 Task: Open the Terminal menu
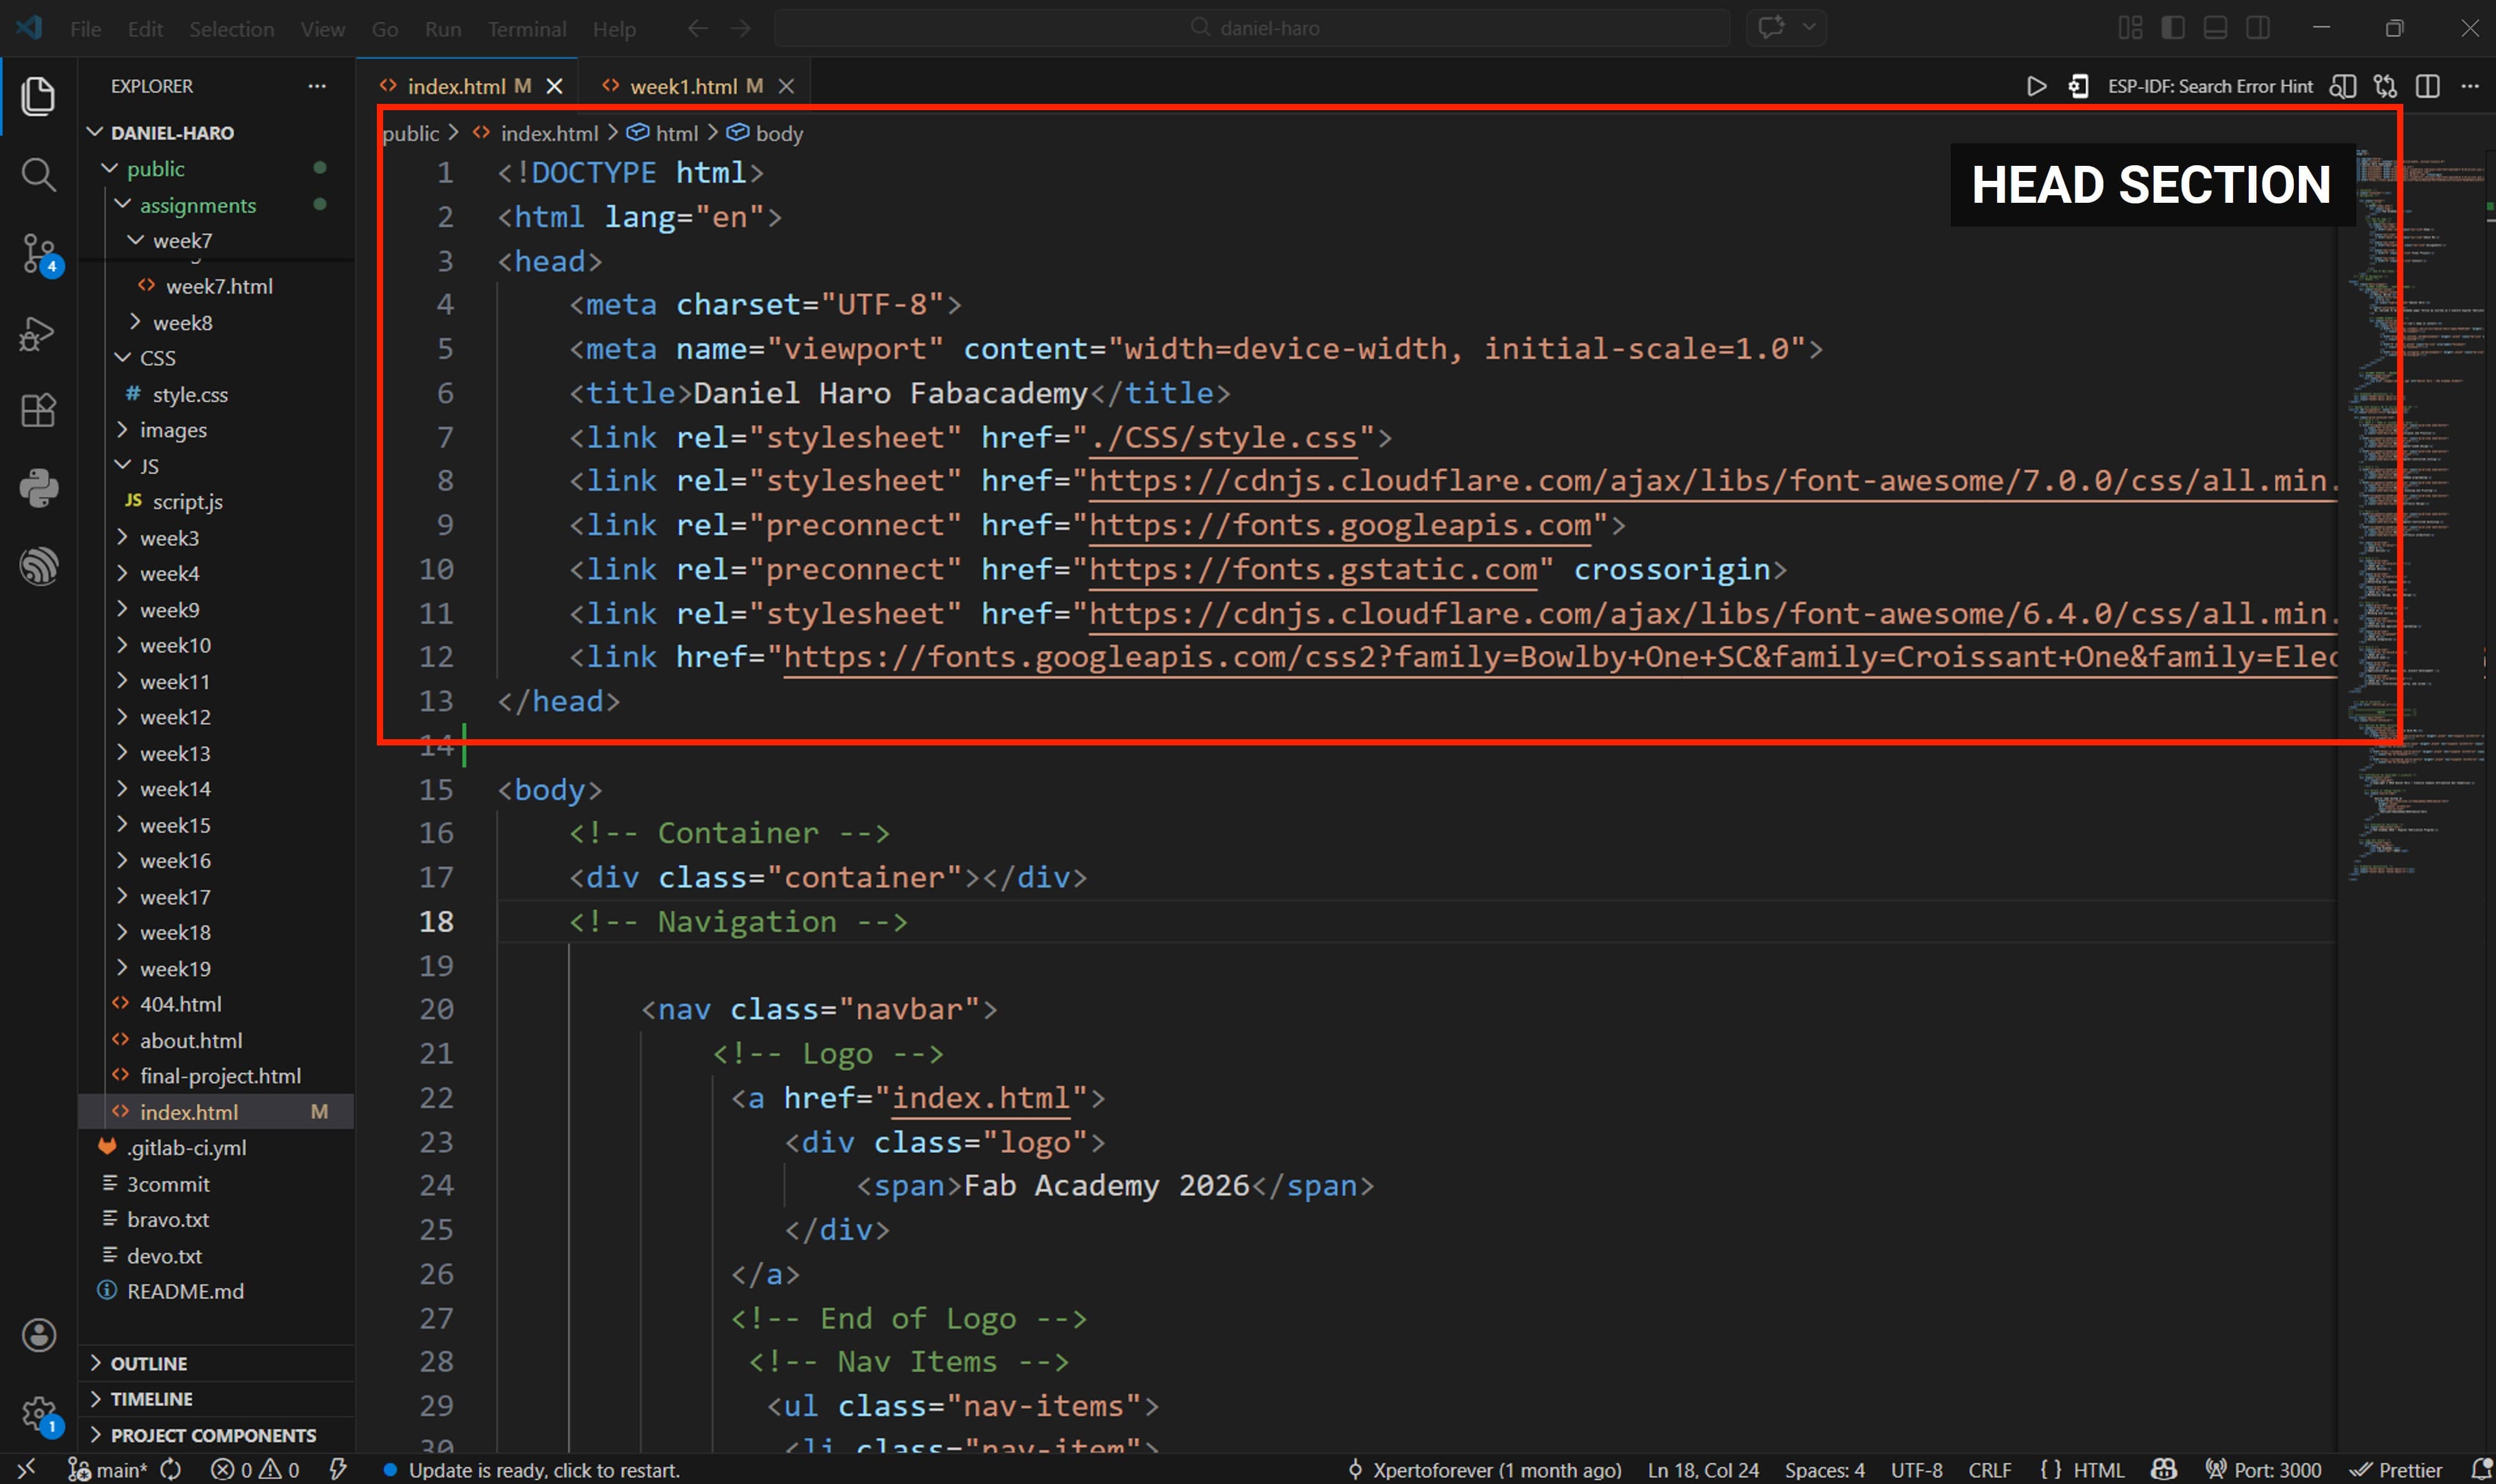pyautogui.click(x=526, y=29)
